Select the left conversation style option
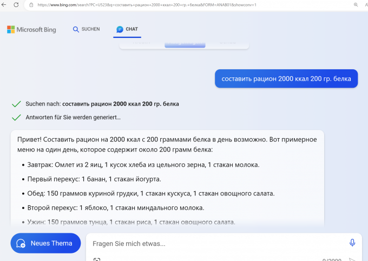 point(142,43)
